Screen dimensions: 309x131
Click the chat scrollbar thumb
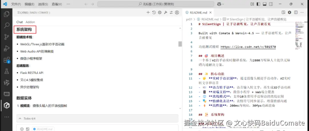(180, 44)
